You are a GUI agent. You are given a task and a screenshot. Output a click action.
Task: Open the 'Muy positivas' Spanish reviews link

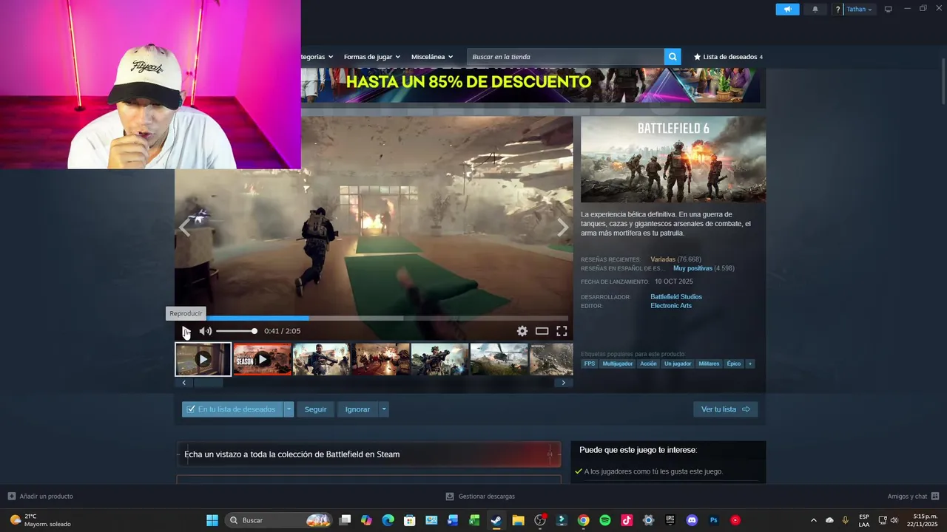point(692,268)
